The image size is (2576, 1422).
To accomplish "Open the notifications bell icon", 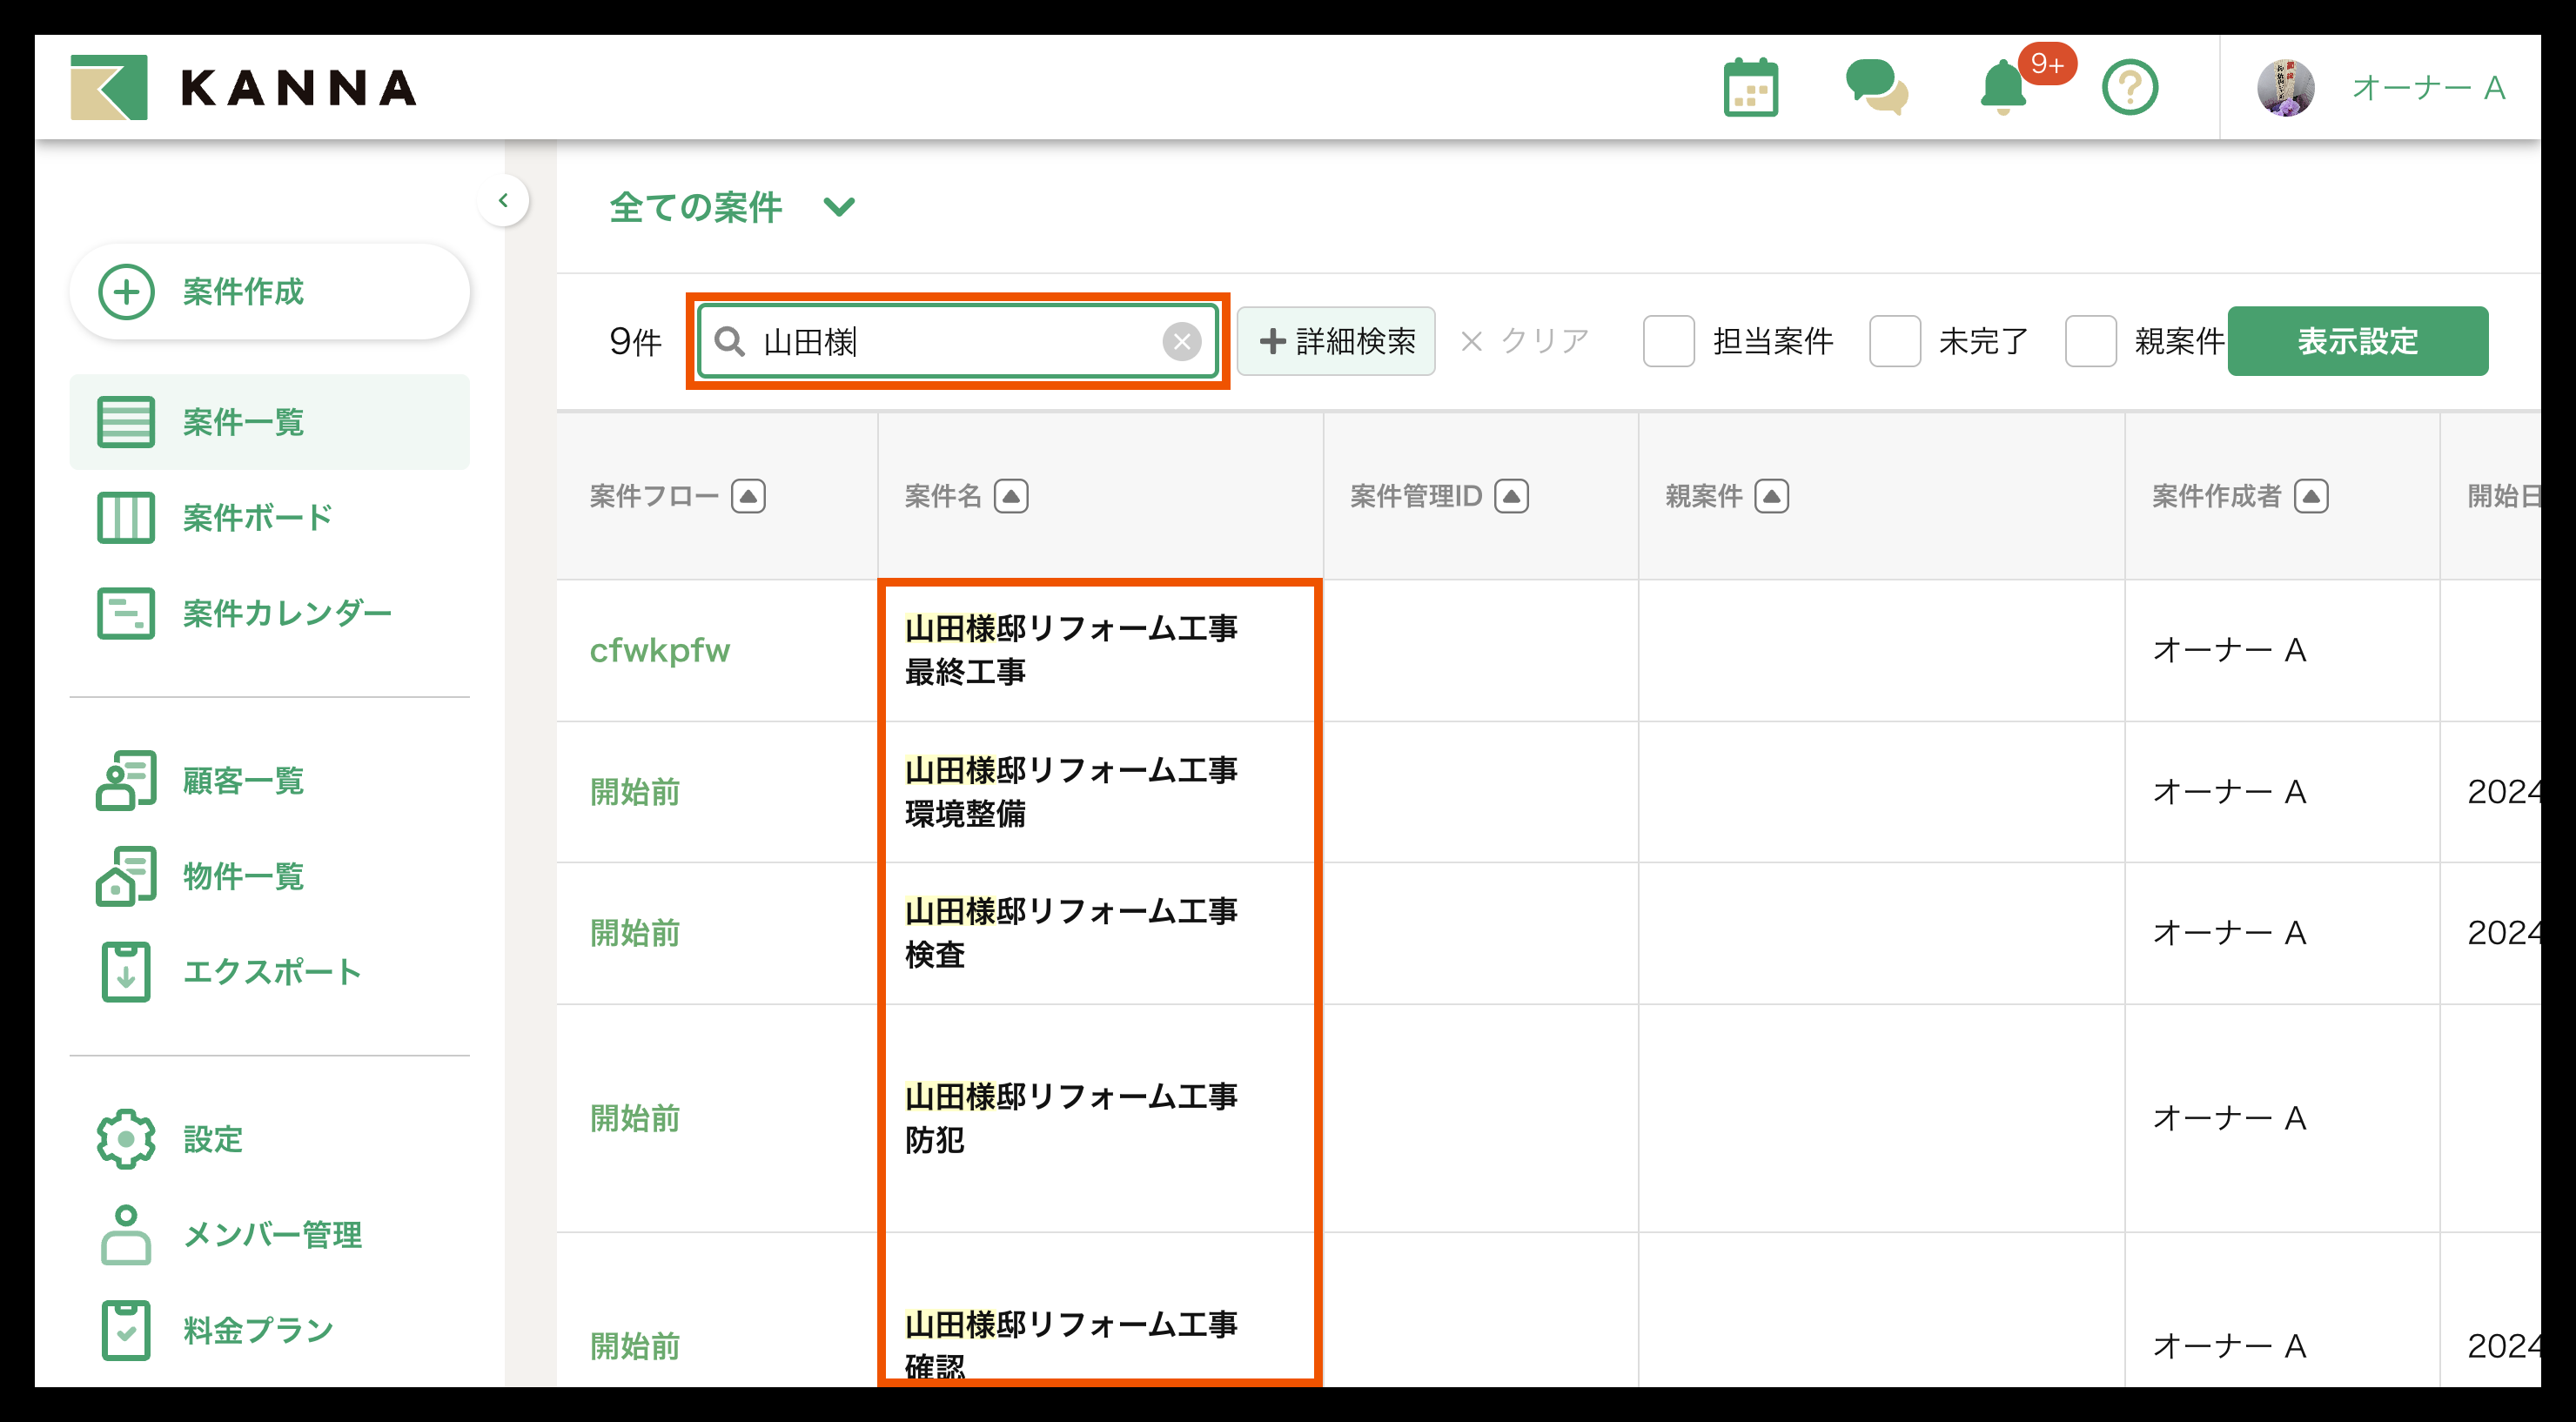I will click(x=2003, y=88).
